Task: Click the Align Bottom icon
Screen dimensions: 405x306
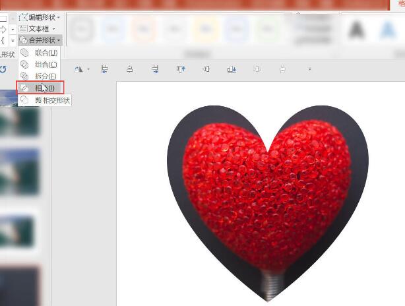Action: pos(232,69)
